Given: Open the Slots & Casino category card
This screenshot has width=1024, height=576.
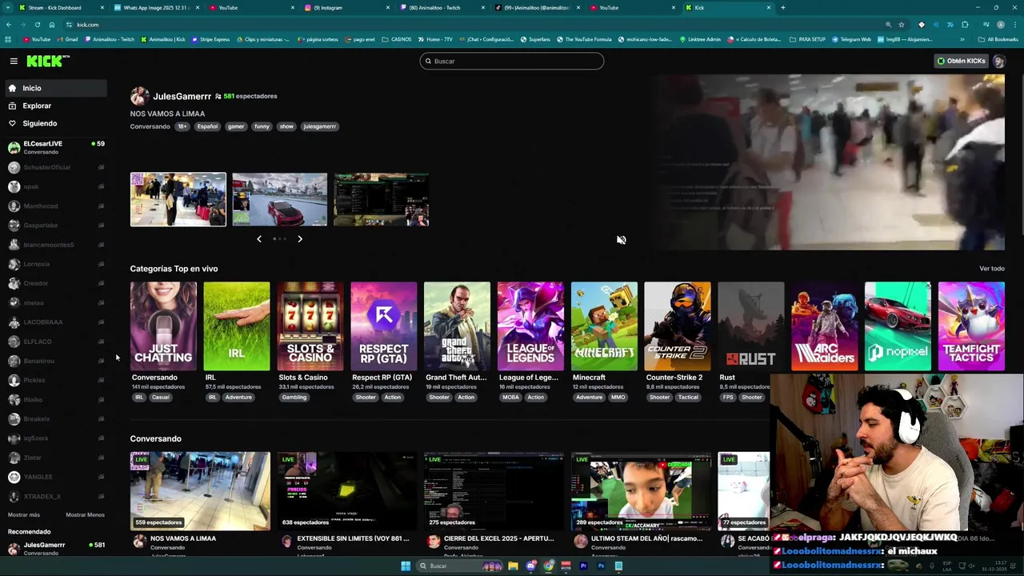Looking at the screenshot, I should click(310, 326).
